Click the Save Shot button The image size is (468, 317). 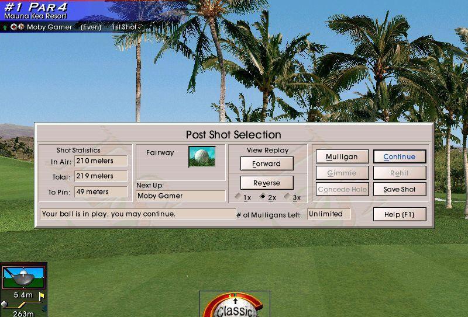[400, 190]
